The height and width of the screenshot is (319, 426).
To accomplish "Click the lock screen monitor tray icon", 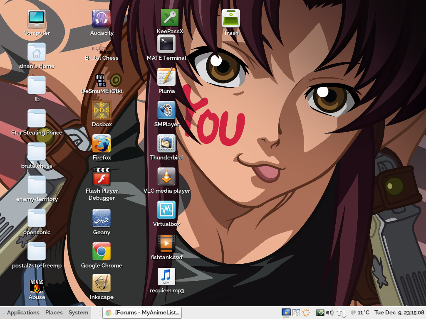I will click(x=286, y=312).
